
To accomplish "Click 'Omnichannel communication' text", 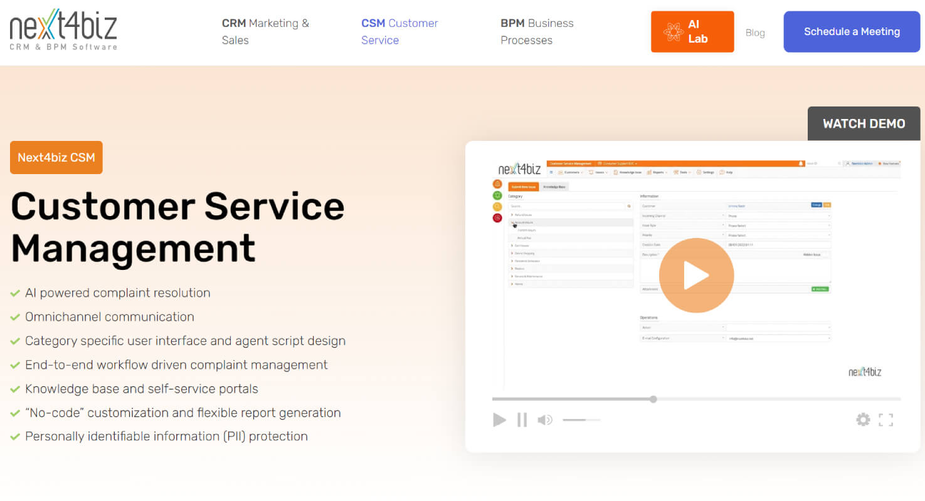I will tap(110, 317).
